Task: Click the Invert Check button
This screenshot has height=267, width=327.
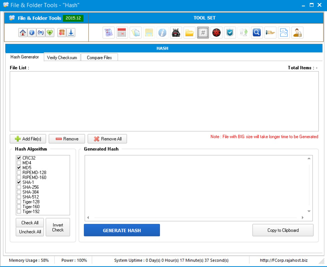Action: [58, 227]
